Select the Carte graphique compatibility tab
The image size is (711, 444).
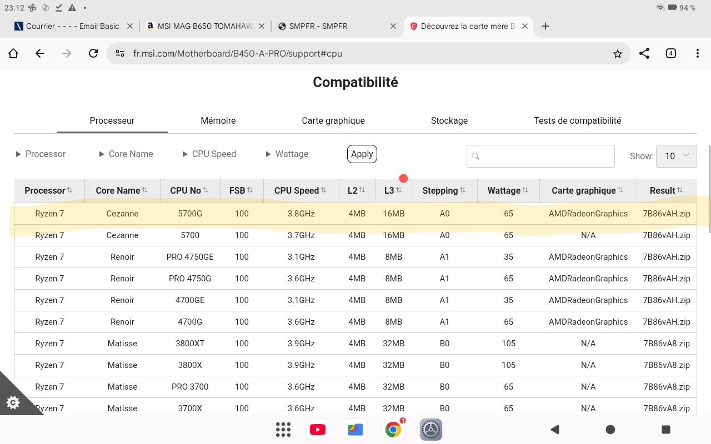point(333,120)
